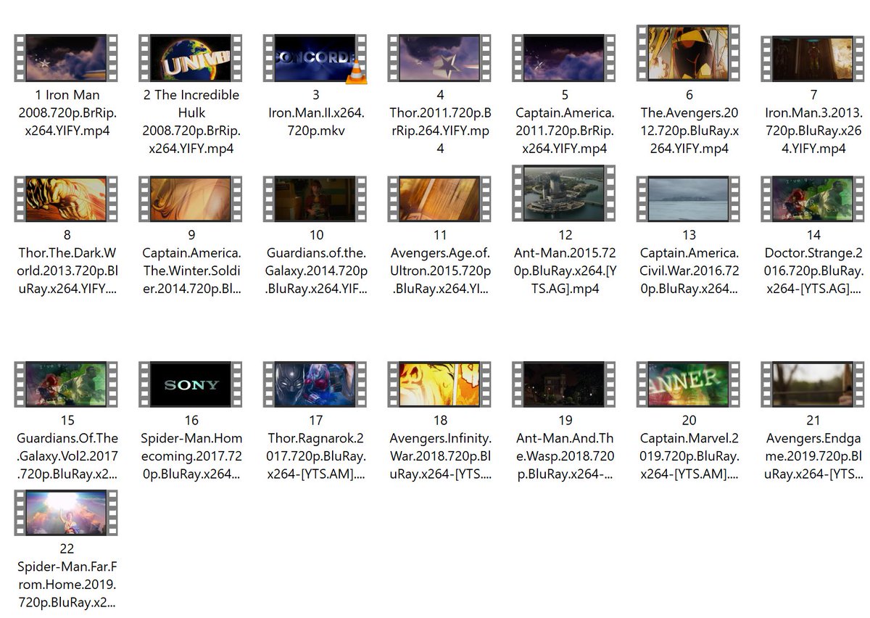Select filename '11 Avengers.Age.of.Ultron.2015' label
Screen dimensions: 870x618
(x=440, y=262)
